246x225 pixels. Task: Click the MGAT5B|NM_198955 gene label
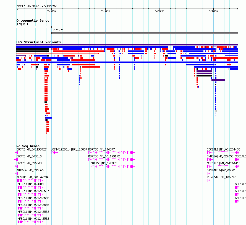click(x=104, y=163)
